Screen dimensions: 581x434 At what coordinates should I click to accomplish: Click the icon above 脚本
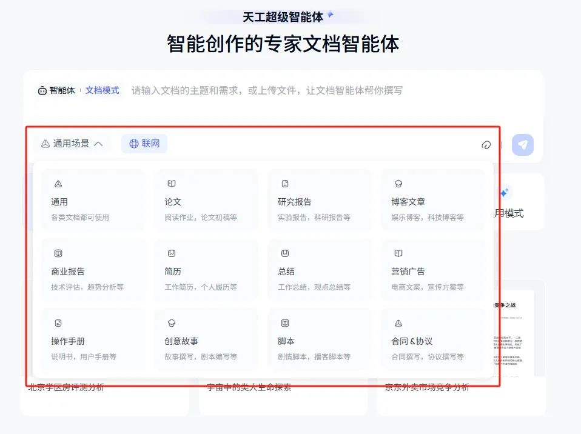coord(285,323)
